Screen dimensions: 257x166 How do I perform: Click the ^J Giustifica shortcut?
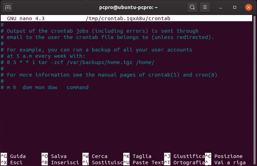184,156
